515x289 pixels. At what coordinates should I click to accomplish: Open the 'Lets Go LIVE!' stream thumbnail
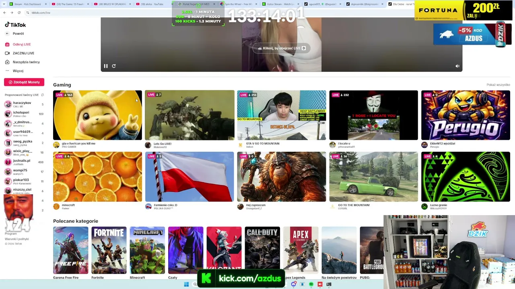[x=190, y=115]
